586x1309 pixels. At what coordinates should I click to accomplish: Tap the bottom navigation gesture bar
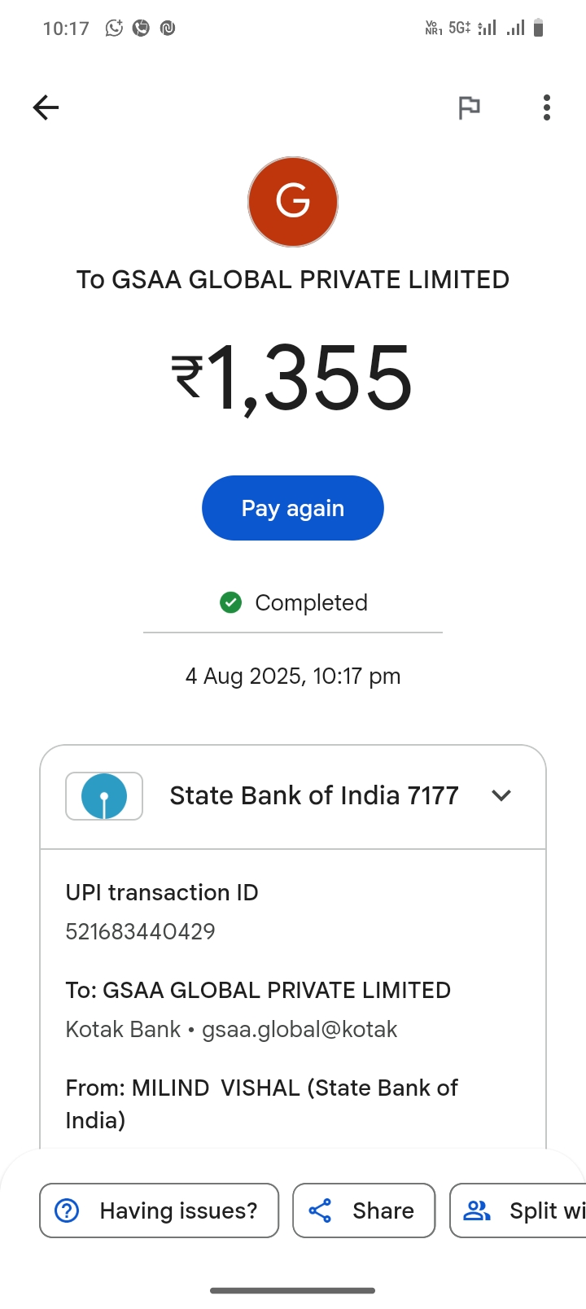(x=293, y=1290)
